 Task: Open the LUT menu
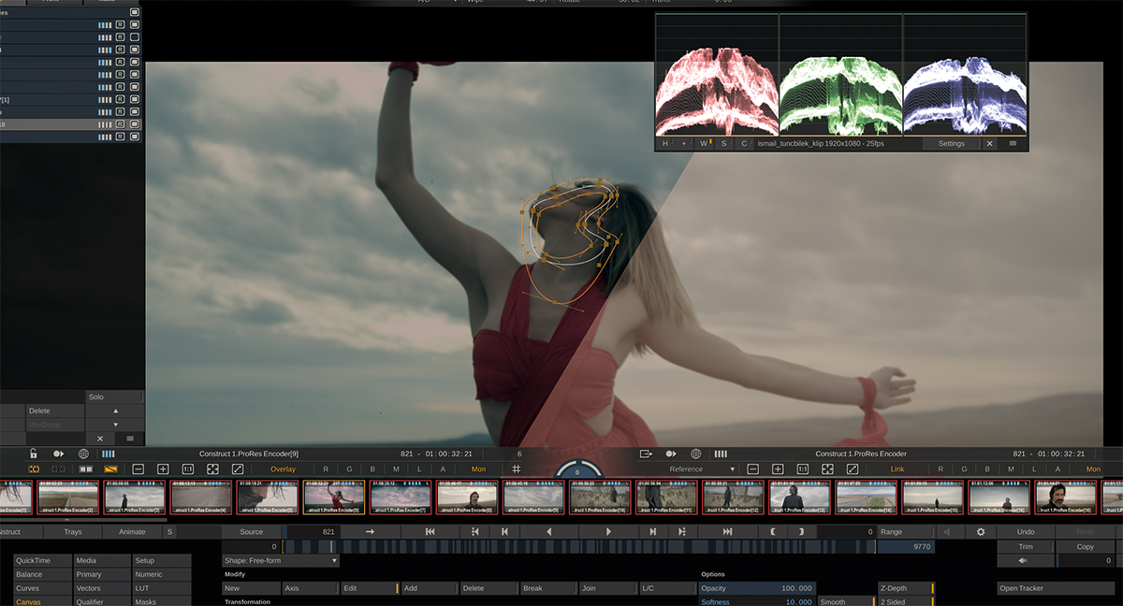161,588
